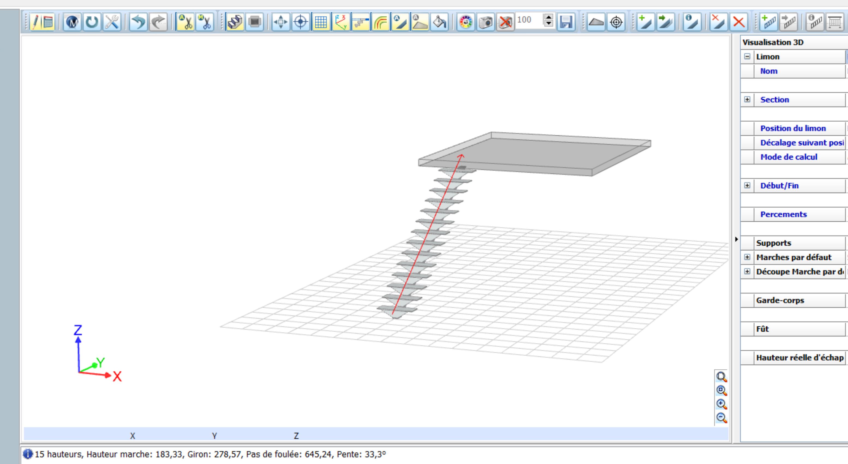Click the round blue M logo icon
The height and width of the screenshot is (464, 848).
tap(72, 22)
